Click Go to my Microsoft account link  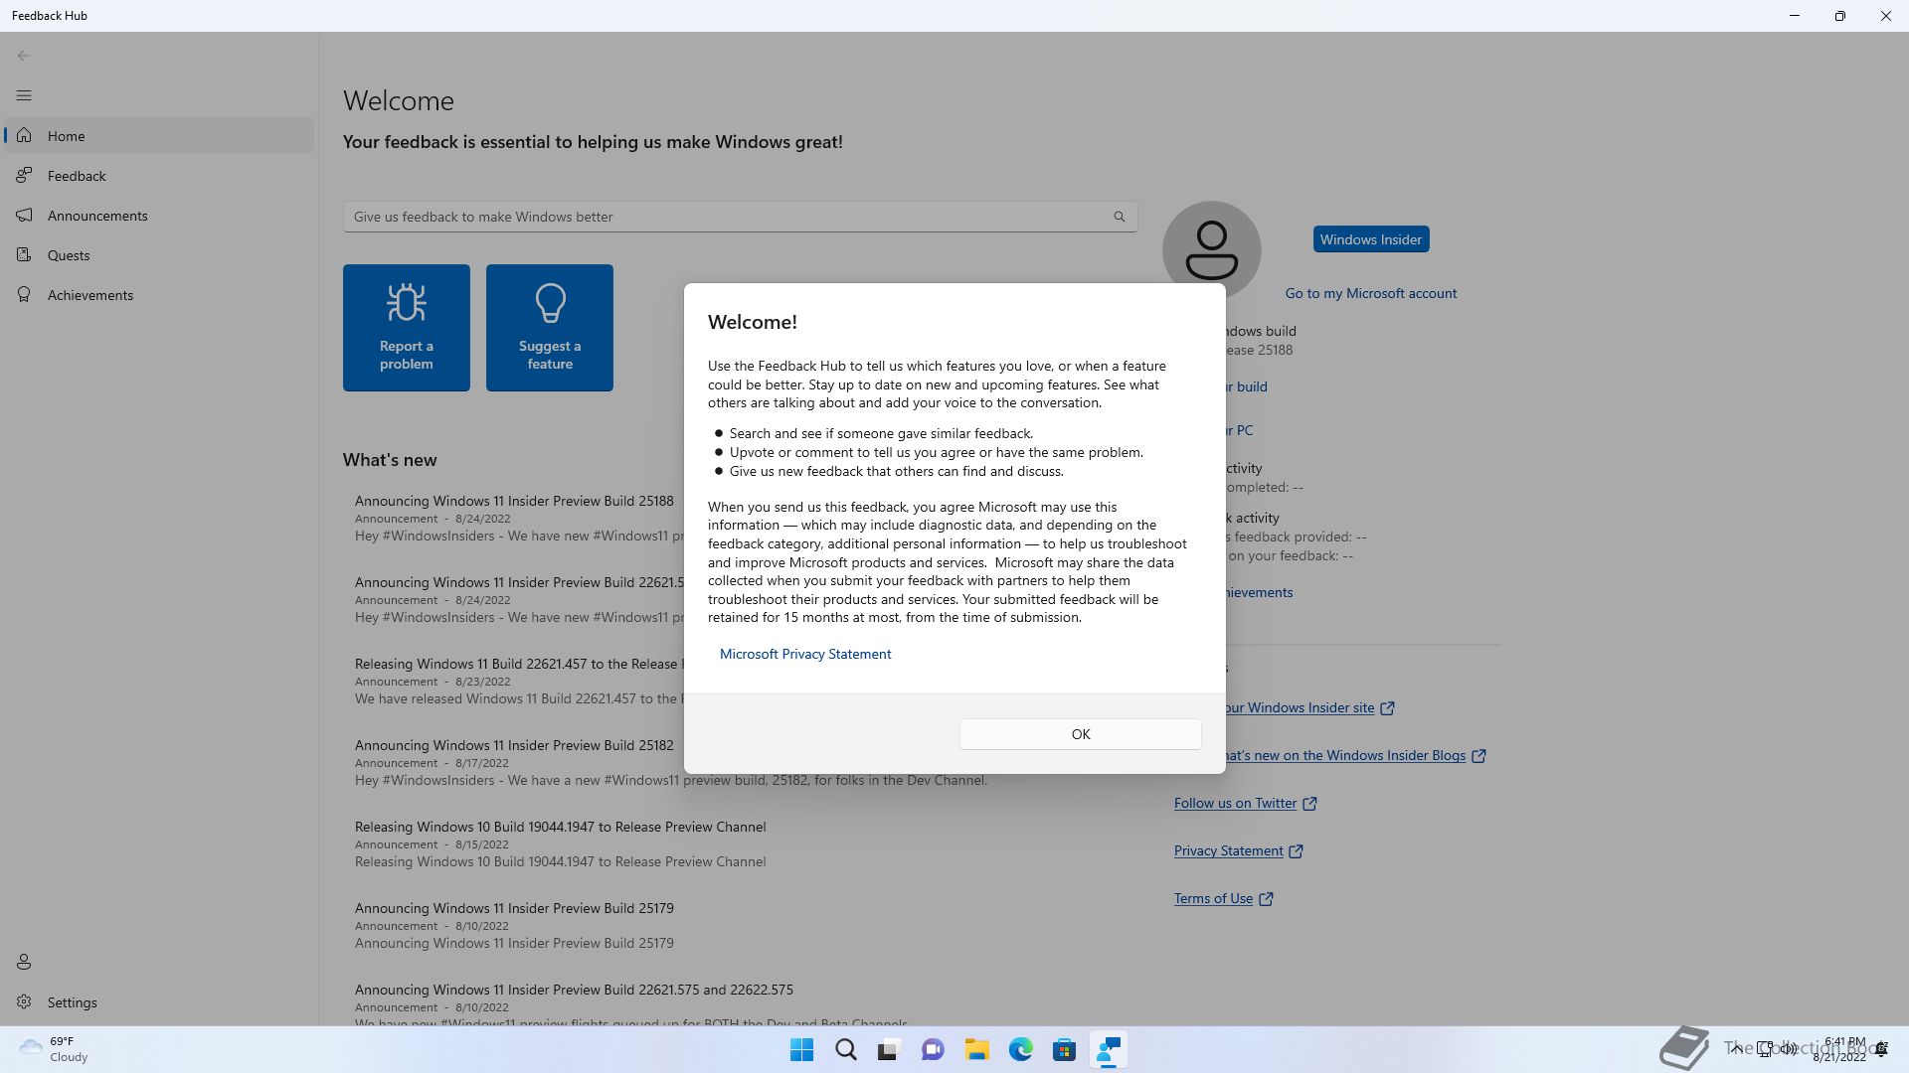coord(1370,293)
